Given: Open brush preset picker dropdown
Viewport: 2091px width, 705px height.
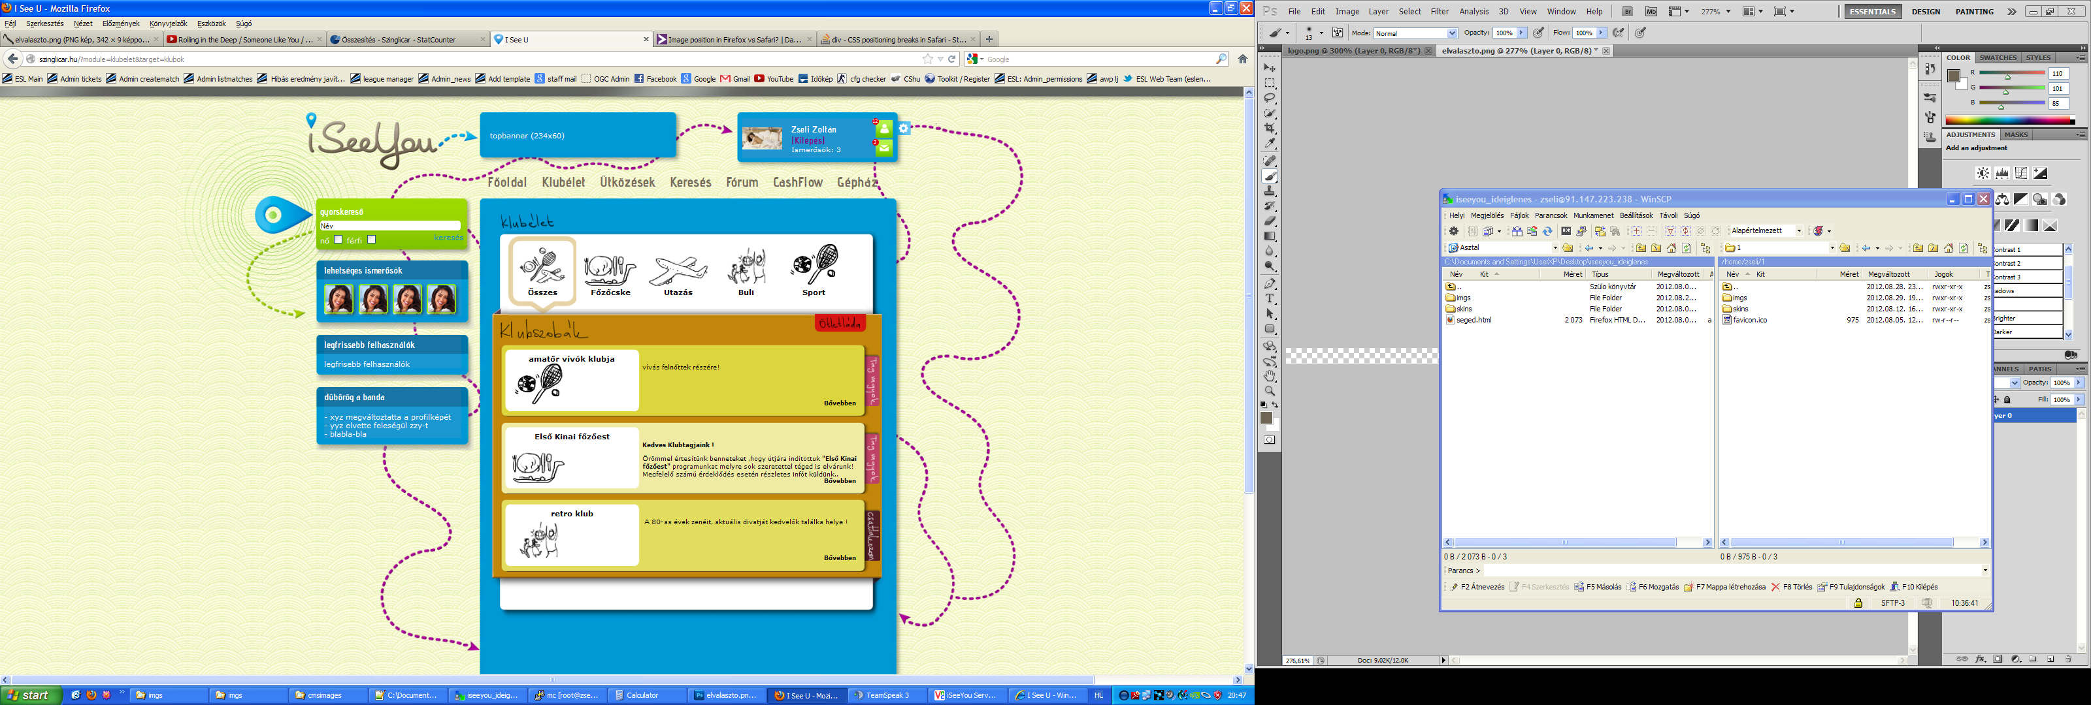Looking at the screenshot, I should [x=1321, y=33].
